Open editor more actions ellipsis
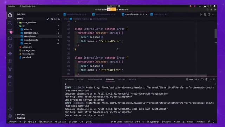The height and width of the screenshot is (127, 225). coord(213,14)
